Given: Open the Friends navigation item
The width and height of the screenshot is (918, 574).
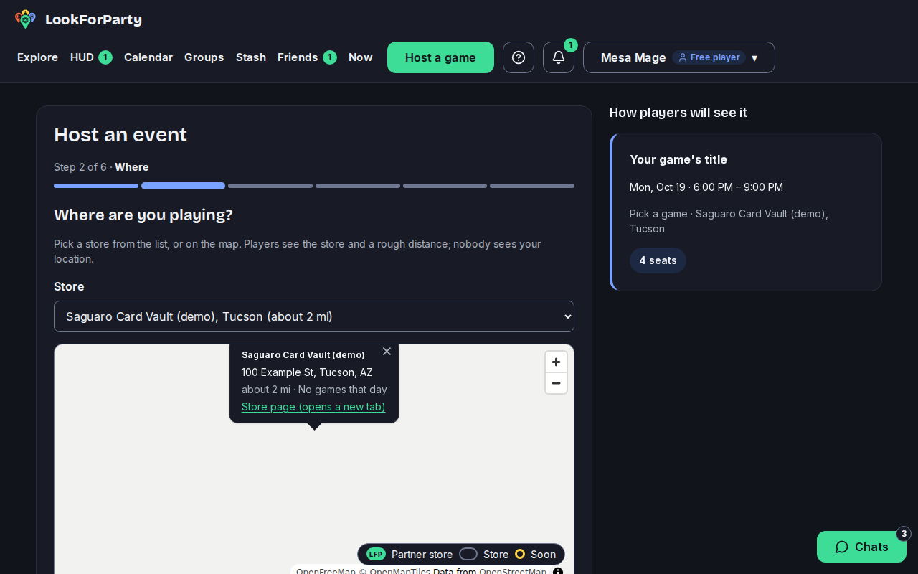Looking at the screenshot, I should [307, 57].
